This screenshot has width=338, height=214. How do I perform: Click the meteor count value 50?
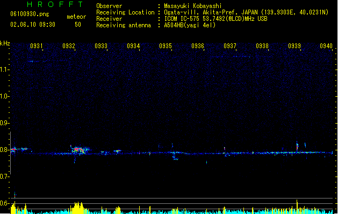tap(78, 25)
